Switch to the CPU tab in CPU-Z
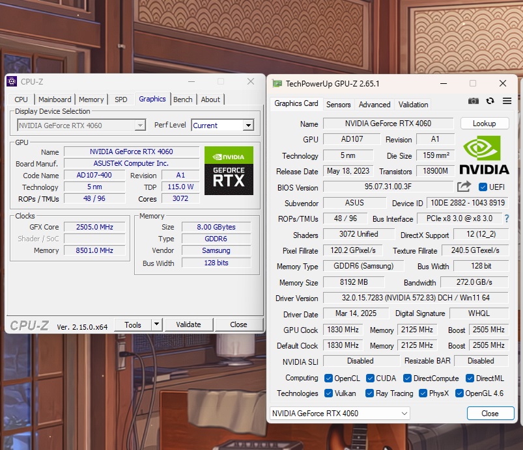The image size is (523, 450). tap(21, 99)
